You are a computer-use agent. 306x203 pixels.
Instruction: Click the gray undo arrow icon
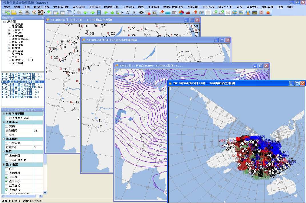click(79, 13)
